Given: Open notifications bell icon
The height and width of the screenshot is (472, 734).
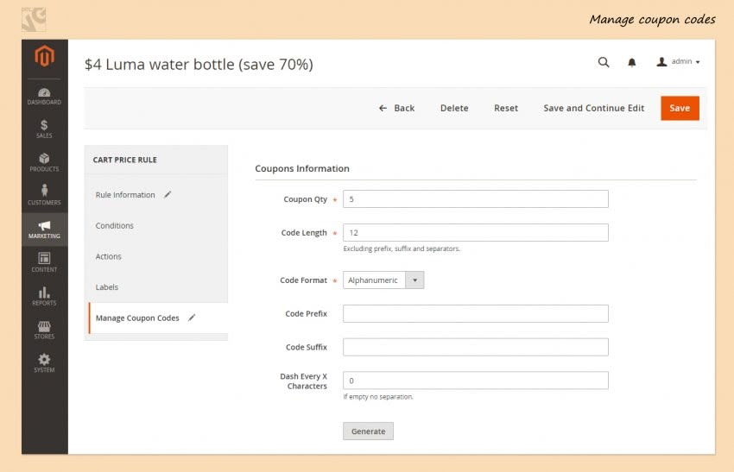Looking at the screenshot, I should [631, 62].
